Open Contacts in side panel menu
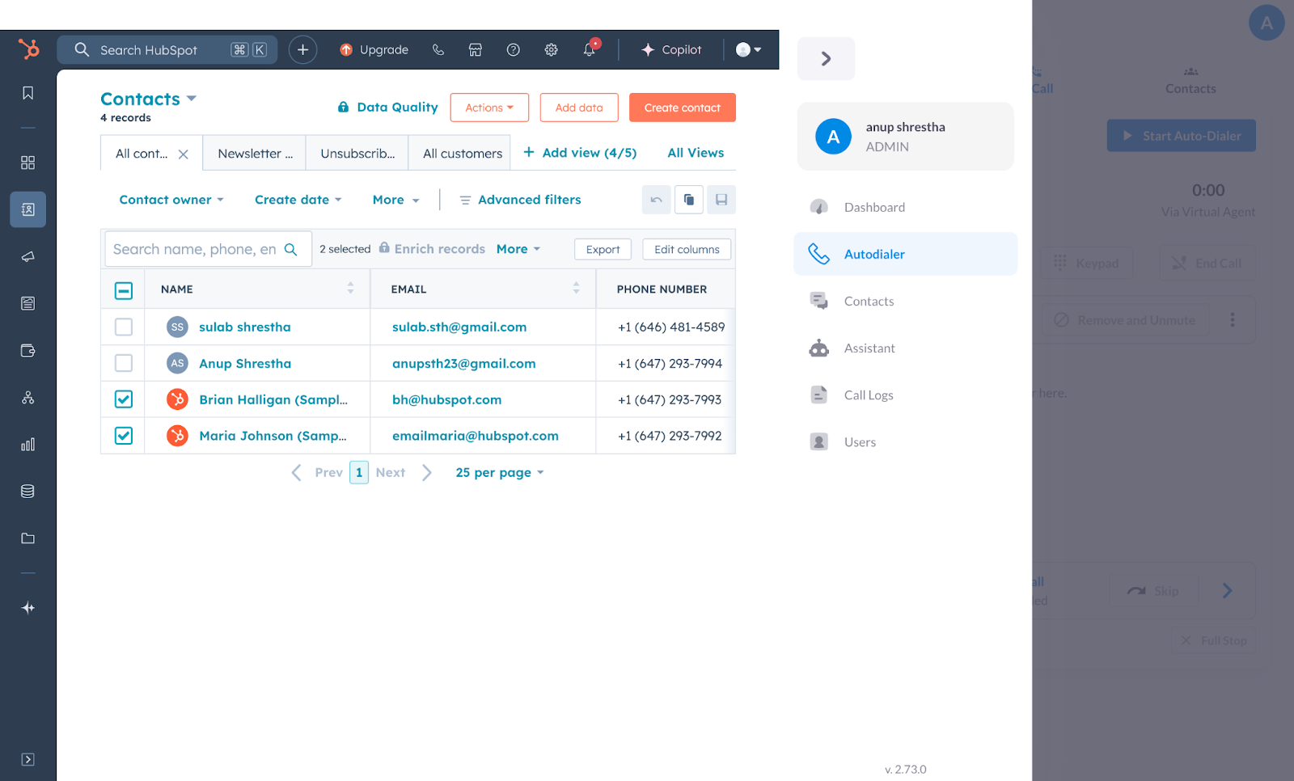 [906, 301]
